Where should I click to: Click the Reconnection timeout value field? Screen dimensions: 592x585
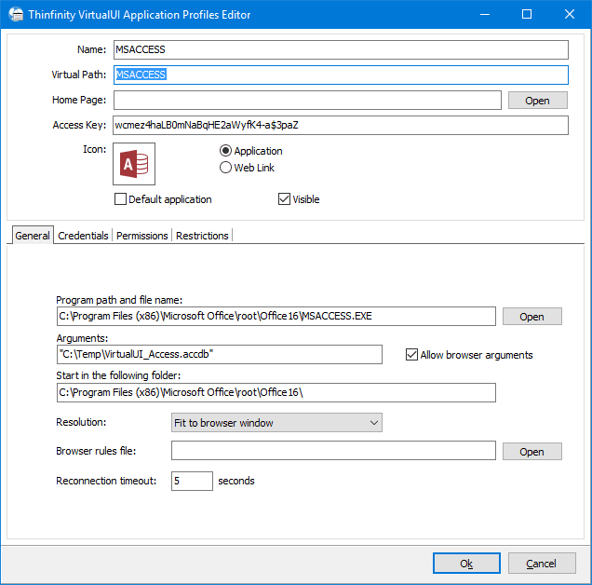tap(192, 481)
